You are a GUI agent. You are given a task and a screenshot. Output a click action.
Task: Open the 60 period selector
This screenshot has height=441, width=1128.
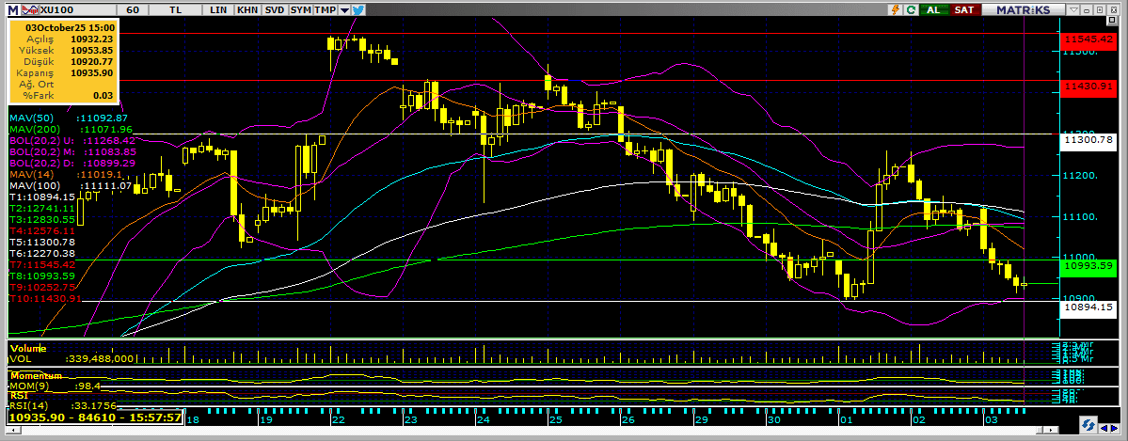(x=133, y=8)
